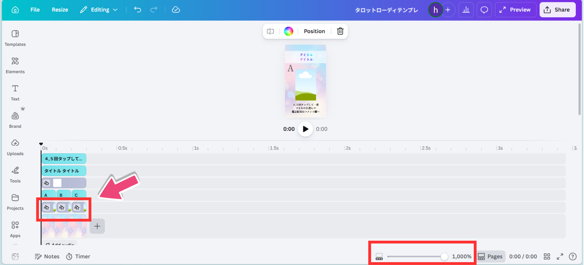Image resolution: width=584 pixels, height=265 pixels.
Task: Toggle fullscreen with the expand arrows icon
Action: (560, 256)
